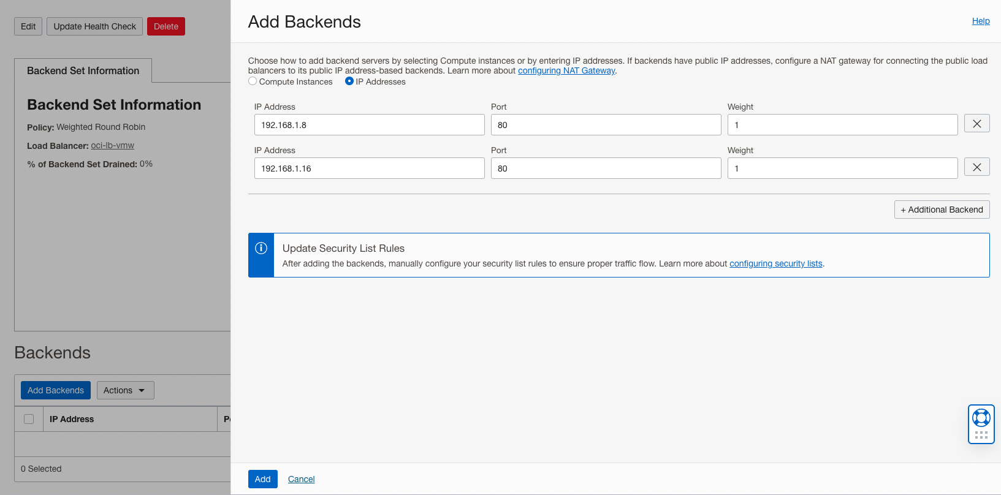Select the Compute Instances radio option
The height and width of the screenshot is (495, 1001).
coord(253,81)
